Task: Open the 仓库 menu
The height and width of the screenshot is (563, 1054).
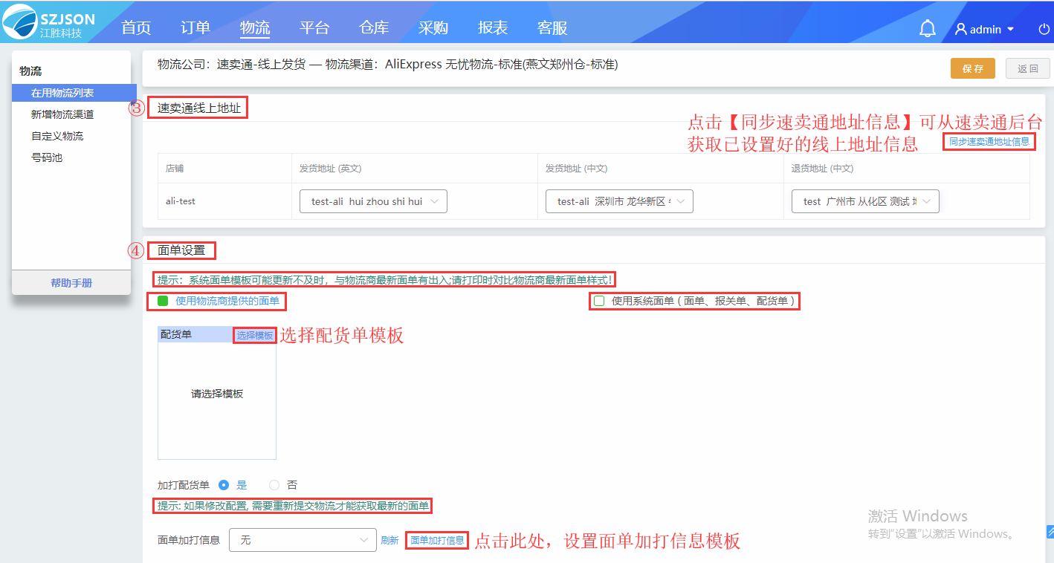Action: [374, 28]
